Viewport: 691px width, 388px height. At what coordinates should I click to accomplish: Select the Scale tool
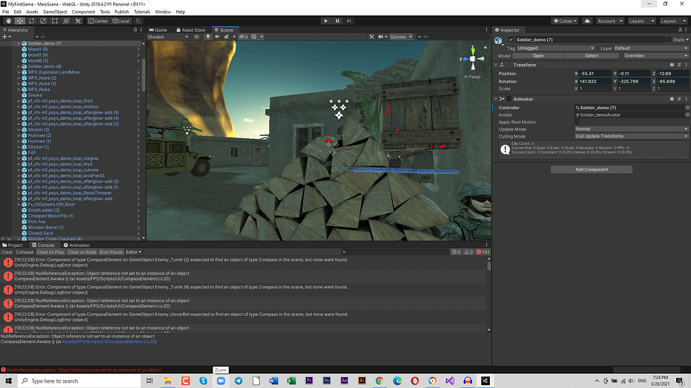tap(42, 21)
